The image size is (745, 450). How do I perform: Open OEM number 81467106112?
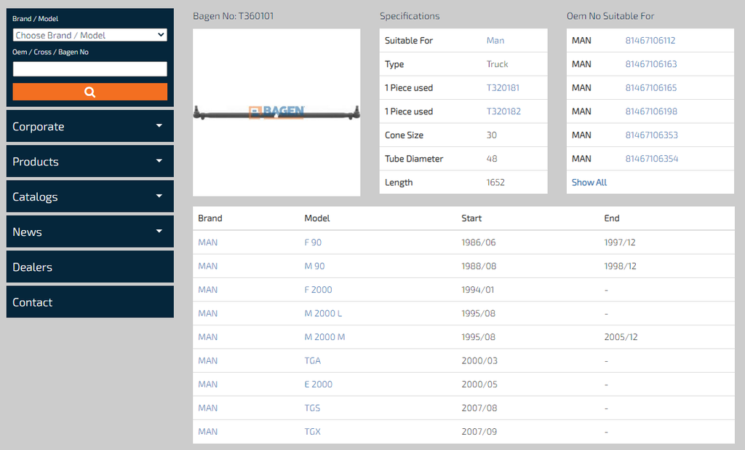[650, 41]
